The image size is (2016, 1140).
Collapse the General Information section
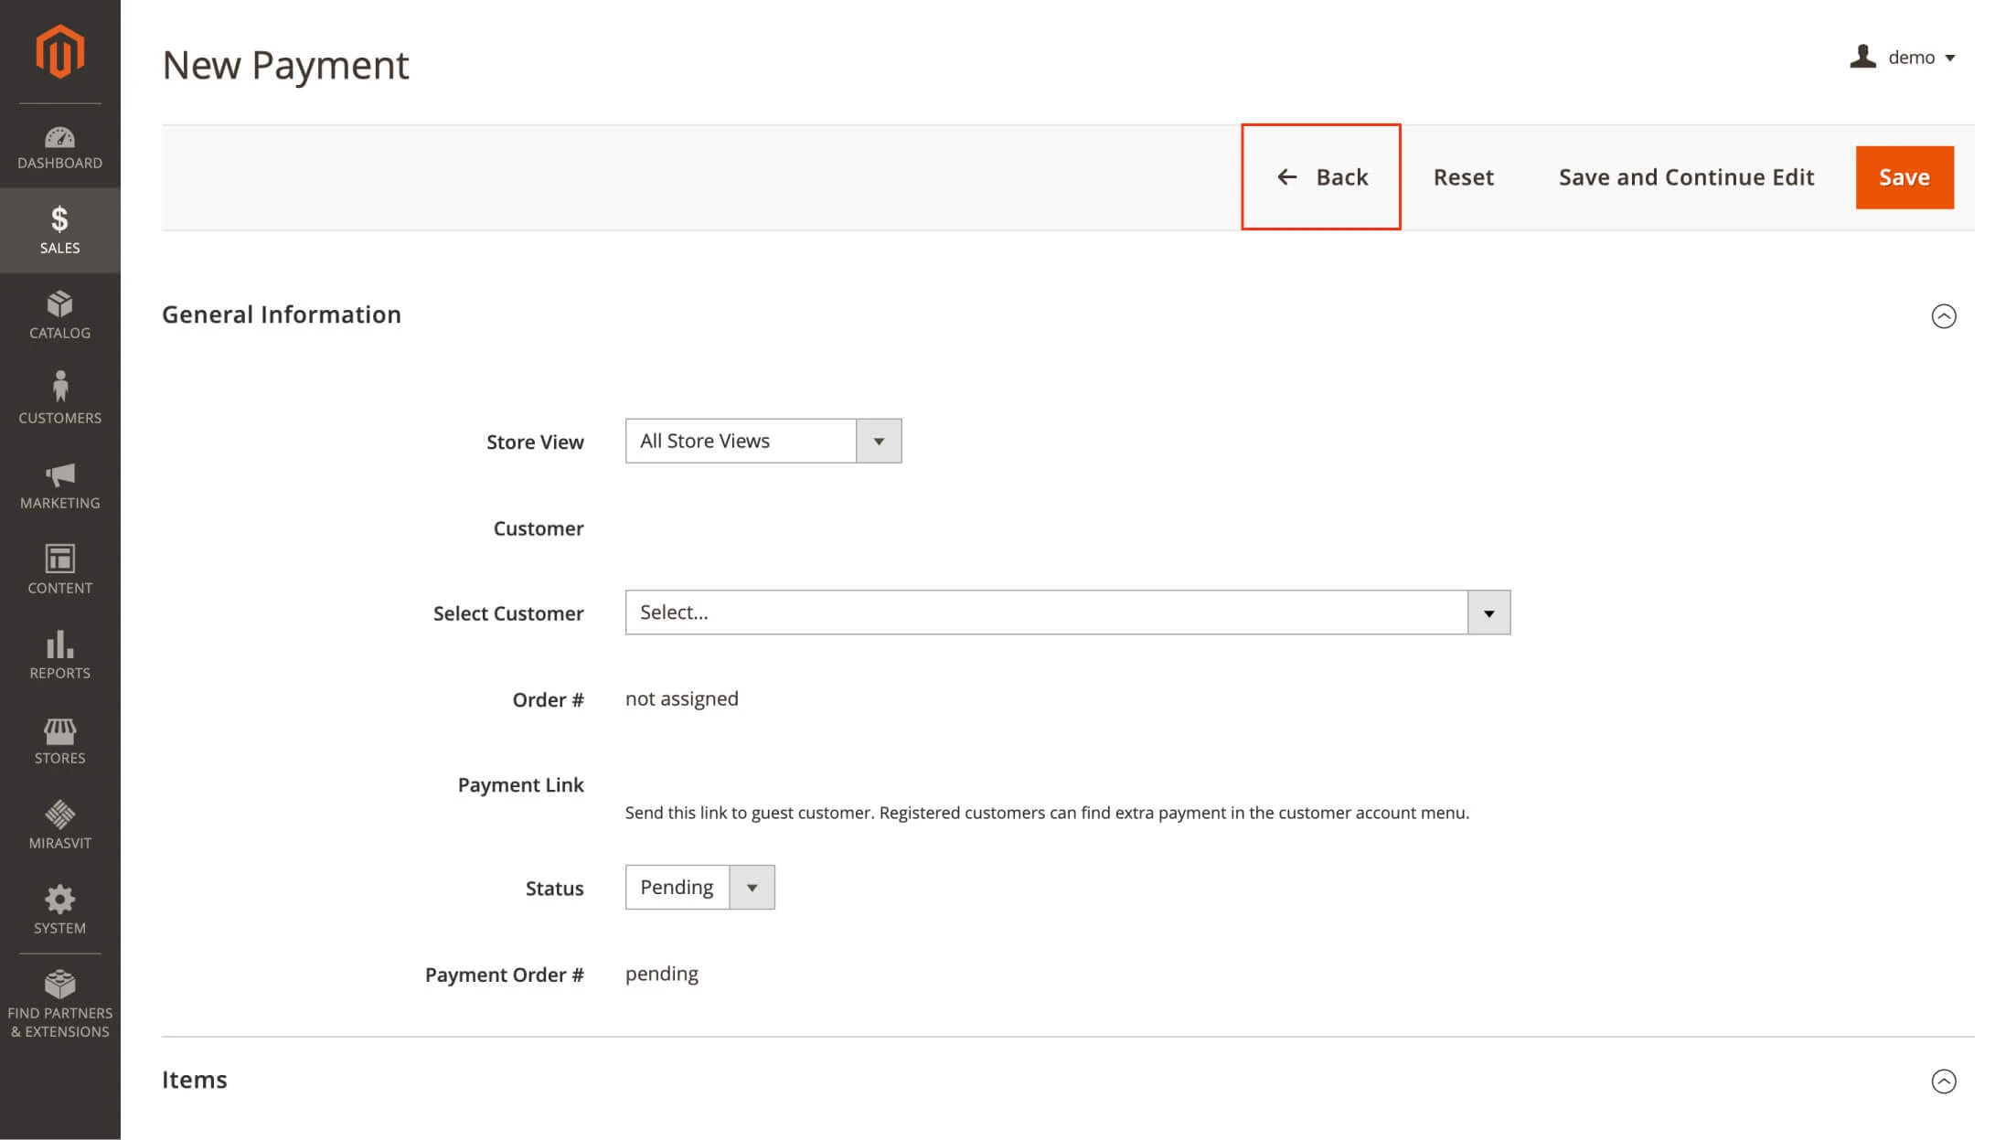[x=1946, y=315]
